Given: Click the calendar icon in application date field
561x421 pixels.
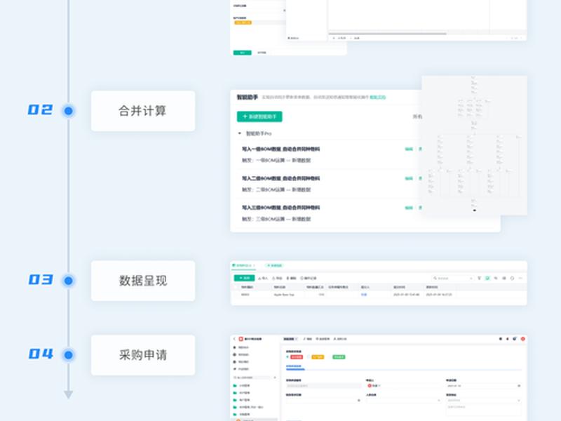Looking at the screenshot, I should click(x=519, y=386).
